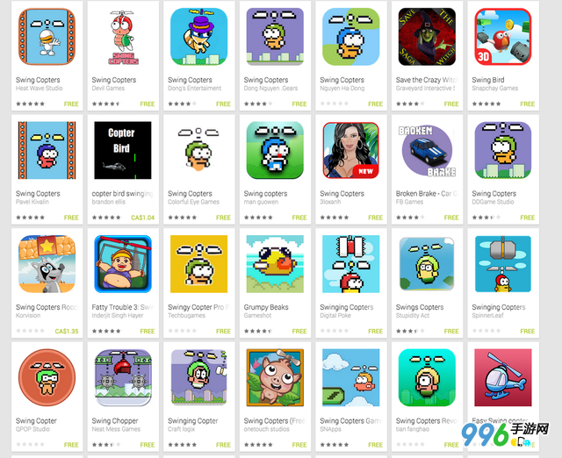
Task: Click the Save the Crazy Witch icon
Action: (x=427, y=37)
